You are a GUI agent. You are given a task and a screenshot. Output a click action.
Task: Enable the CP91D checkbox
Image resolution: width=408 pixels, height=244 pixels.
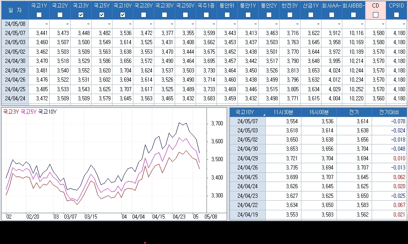[396, 15]
